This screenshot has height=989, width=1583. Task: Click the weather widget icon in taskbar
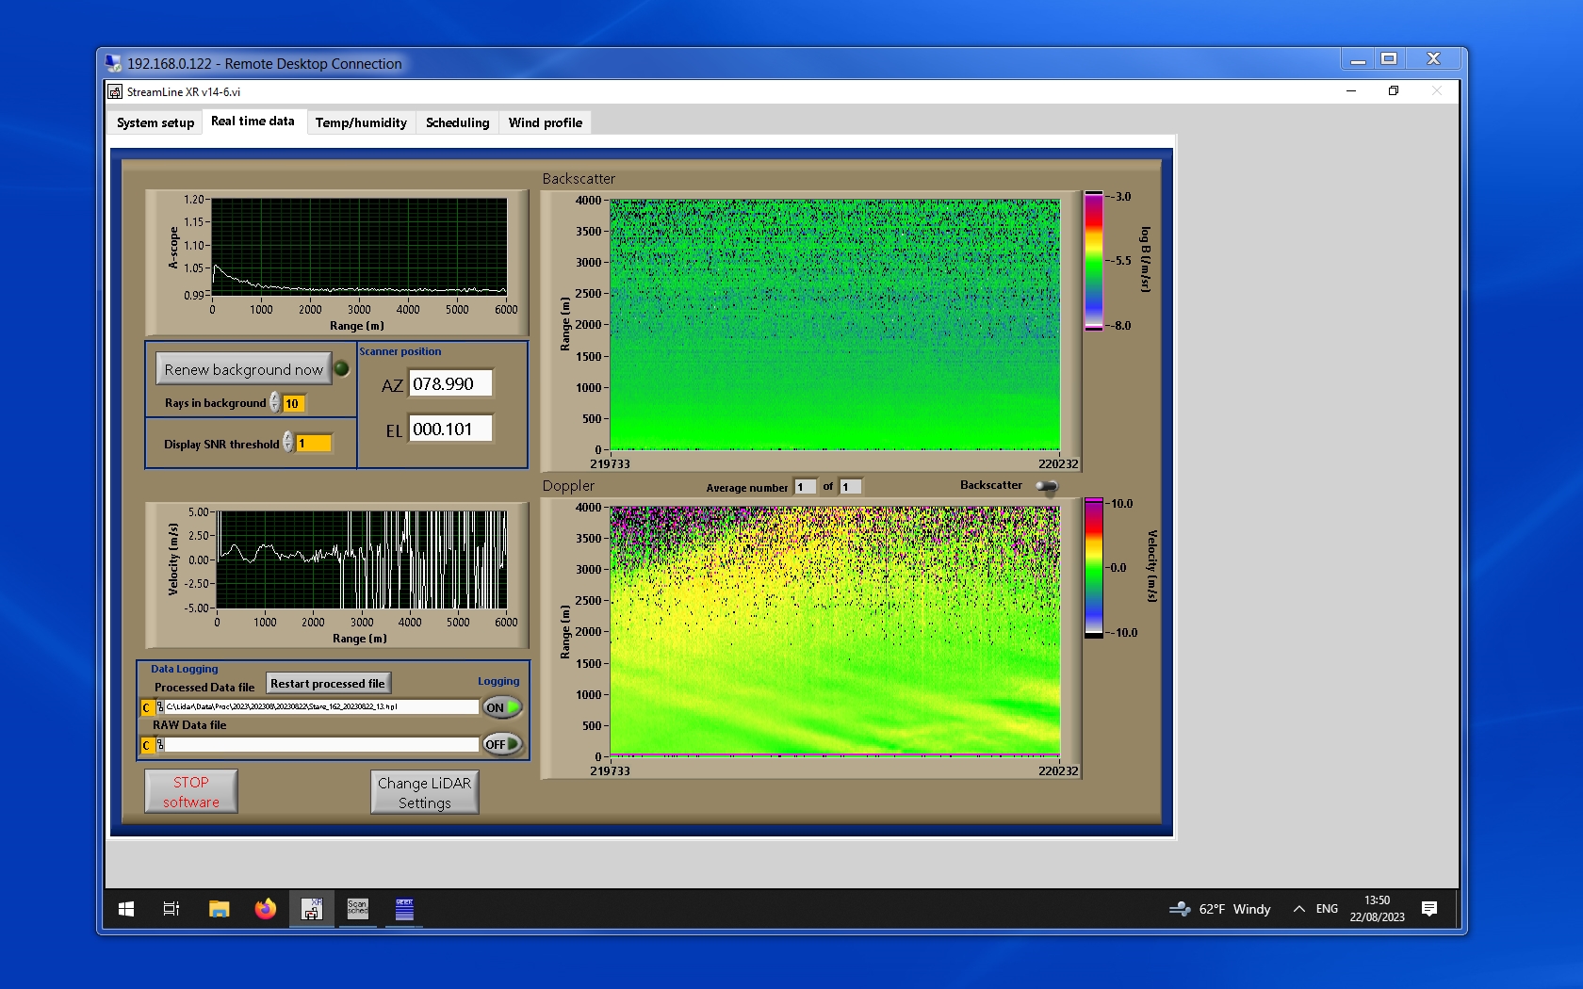point(1180,909)
